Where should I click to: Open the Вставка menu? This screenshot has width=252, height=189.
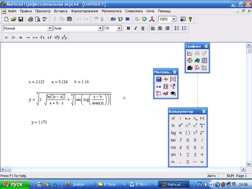pyautogui.click(x=60, y=11)
